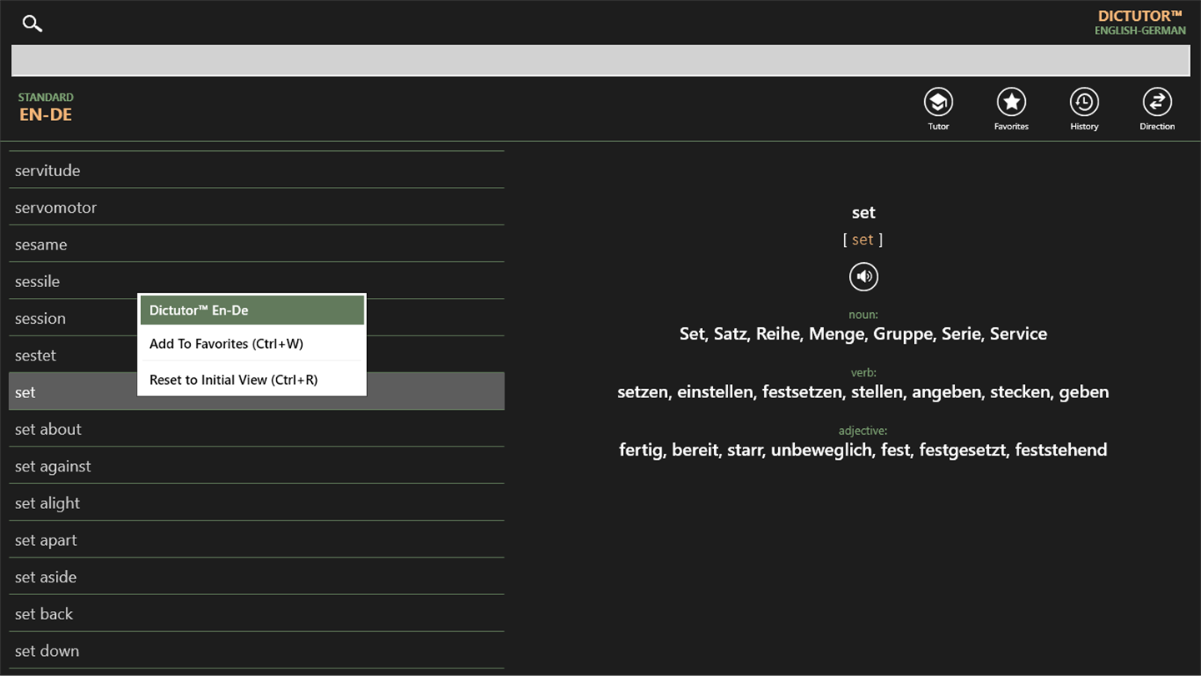
Task: Open the Favorites star icon
Action: click(1011, 102)
